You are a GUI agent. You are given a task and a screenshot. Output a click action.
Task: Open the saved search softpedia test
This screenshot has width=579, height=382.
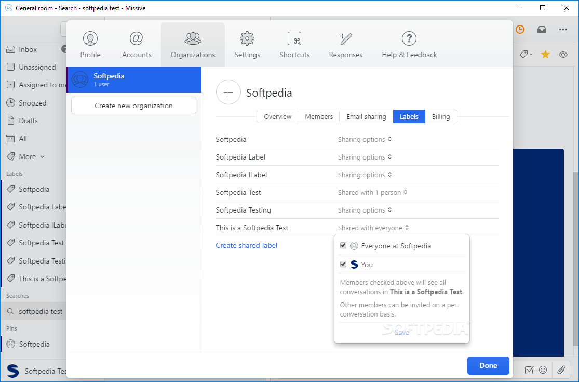[34, 311]
